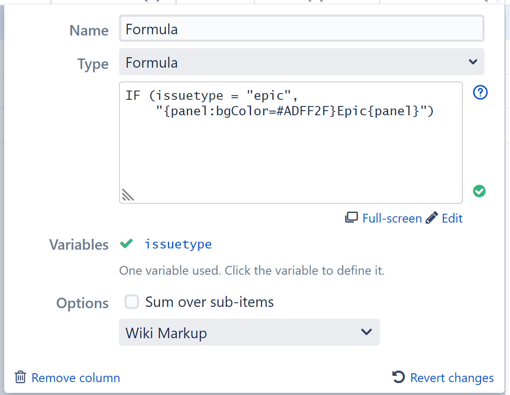Screen dimensions: 510x395
Task: Click the Revert changes link
Action: (x=452, y=377)
